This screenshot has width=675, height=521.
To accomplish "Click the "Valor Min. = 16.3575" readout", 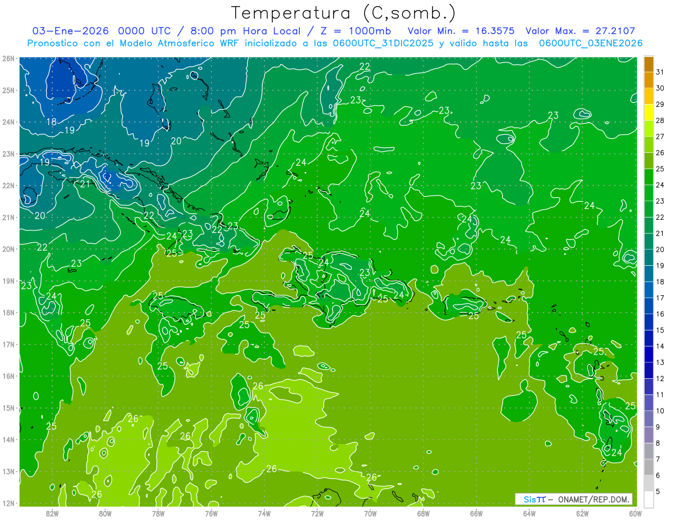I will point(462,31).
